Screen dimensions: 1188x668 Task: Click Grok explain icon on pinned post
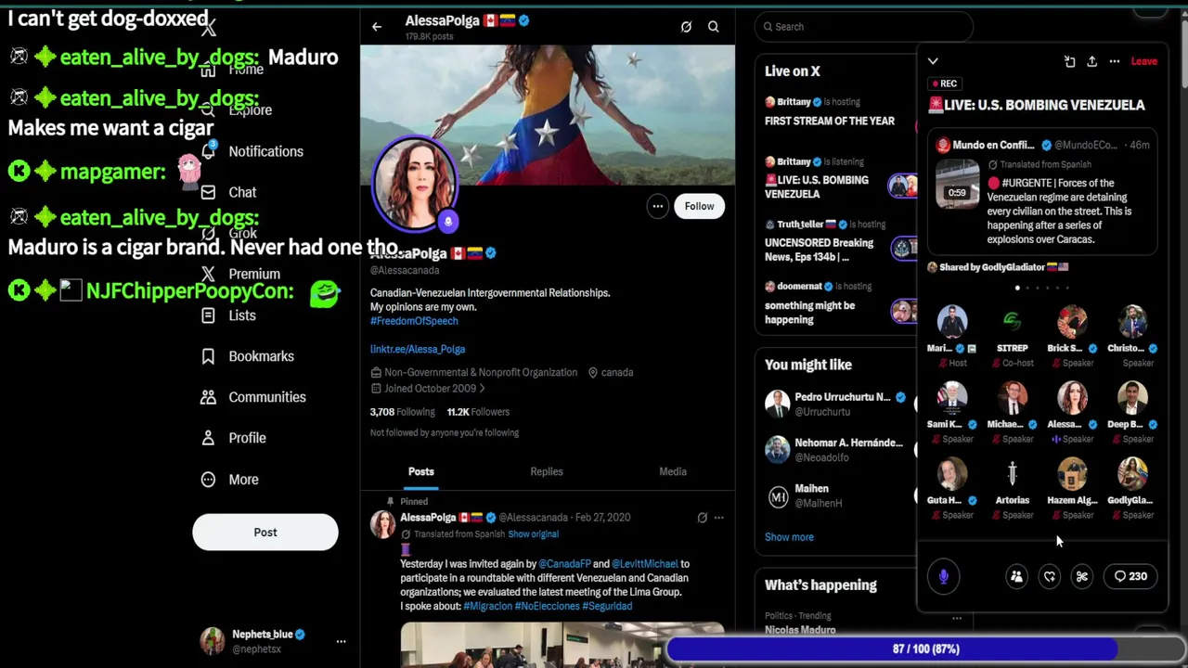(x=703, y=518)
